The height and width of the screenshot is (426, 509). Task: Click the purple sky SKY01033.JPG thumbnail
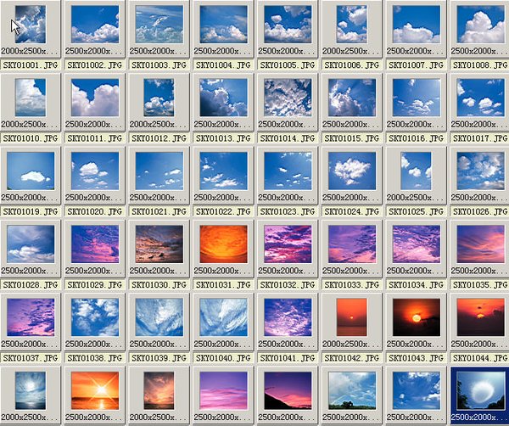pos(352,244)
